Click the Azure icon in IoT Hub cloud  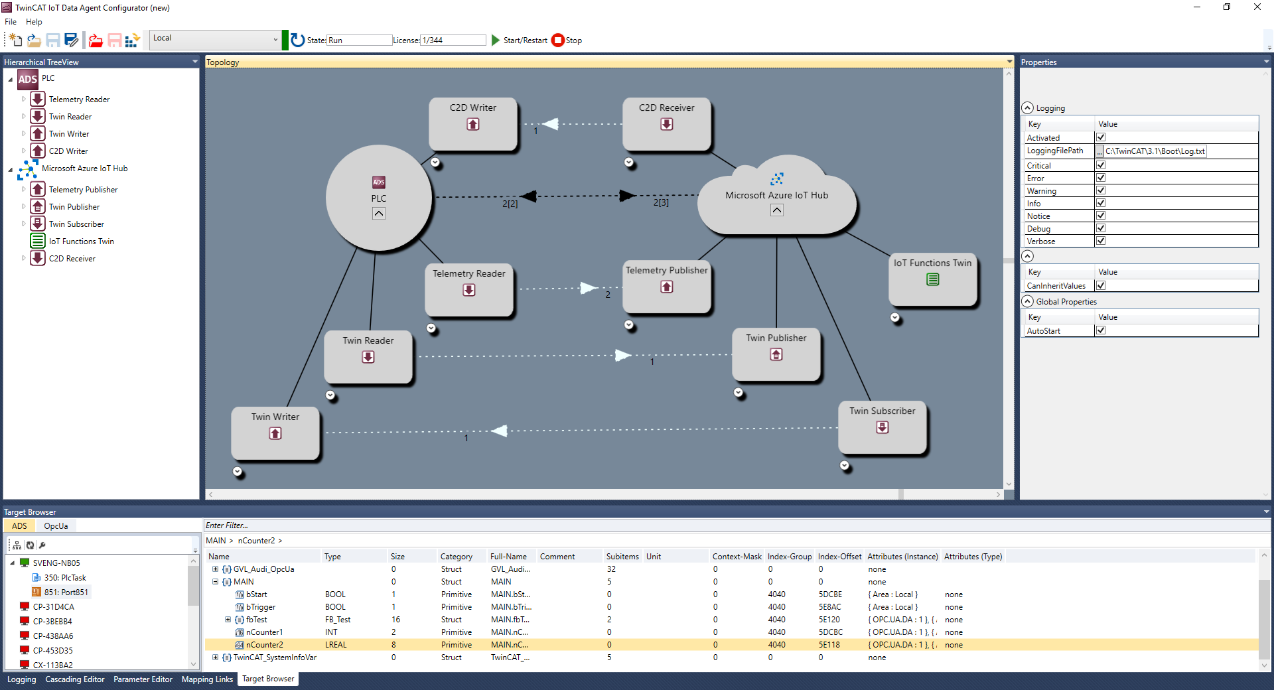coord(777,179)
